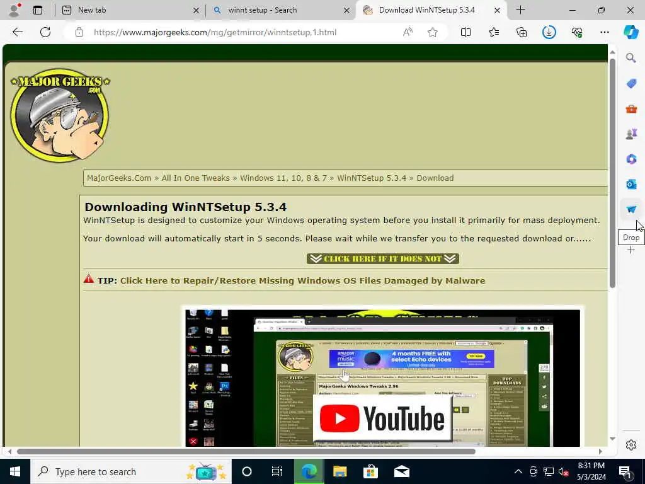
Task: Open Drop in sidebar
Action: [x=631, y=209]
